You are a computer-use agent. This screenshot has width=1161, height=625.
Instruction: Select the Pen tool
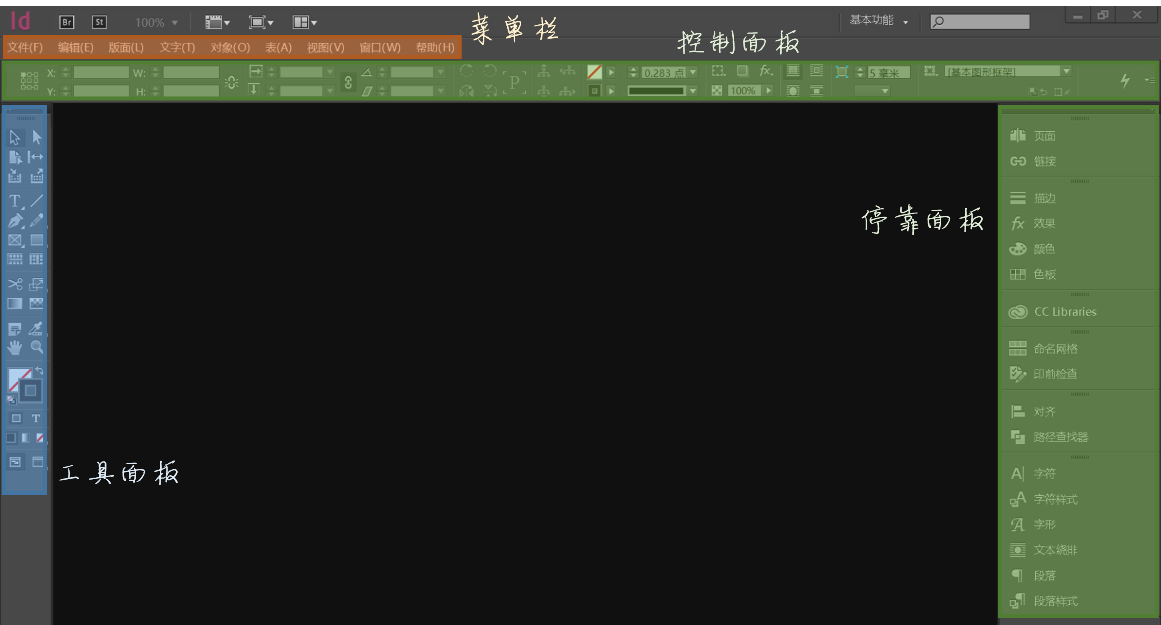tap(15, 220)
